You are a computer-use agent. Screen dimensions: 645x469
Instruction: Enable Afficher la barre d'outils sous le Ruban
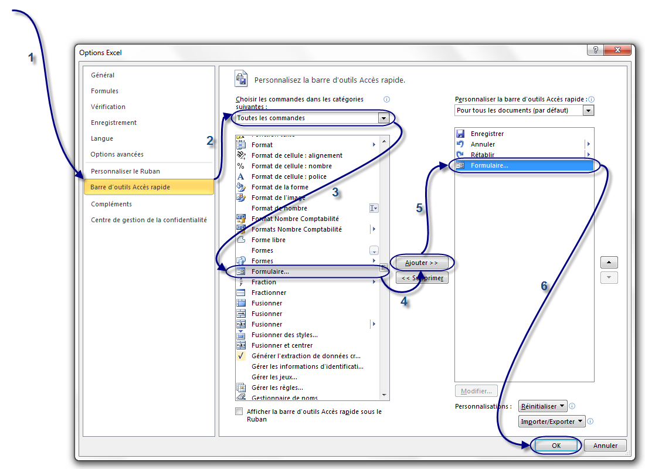pyautogui.click(x=239, y=412)
